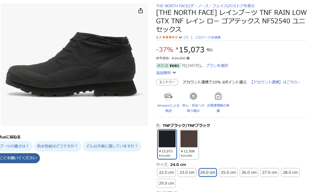Open THE NORTH FACE store link
316x192 pixels.
(x=205, y=6)
